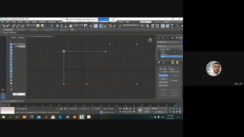The image size is (244, 137).
Task: Click the Scene Explorer horizontal scrollbar
Action: click(x=19, y=94)
